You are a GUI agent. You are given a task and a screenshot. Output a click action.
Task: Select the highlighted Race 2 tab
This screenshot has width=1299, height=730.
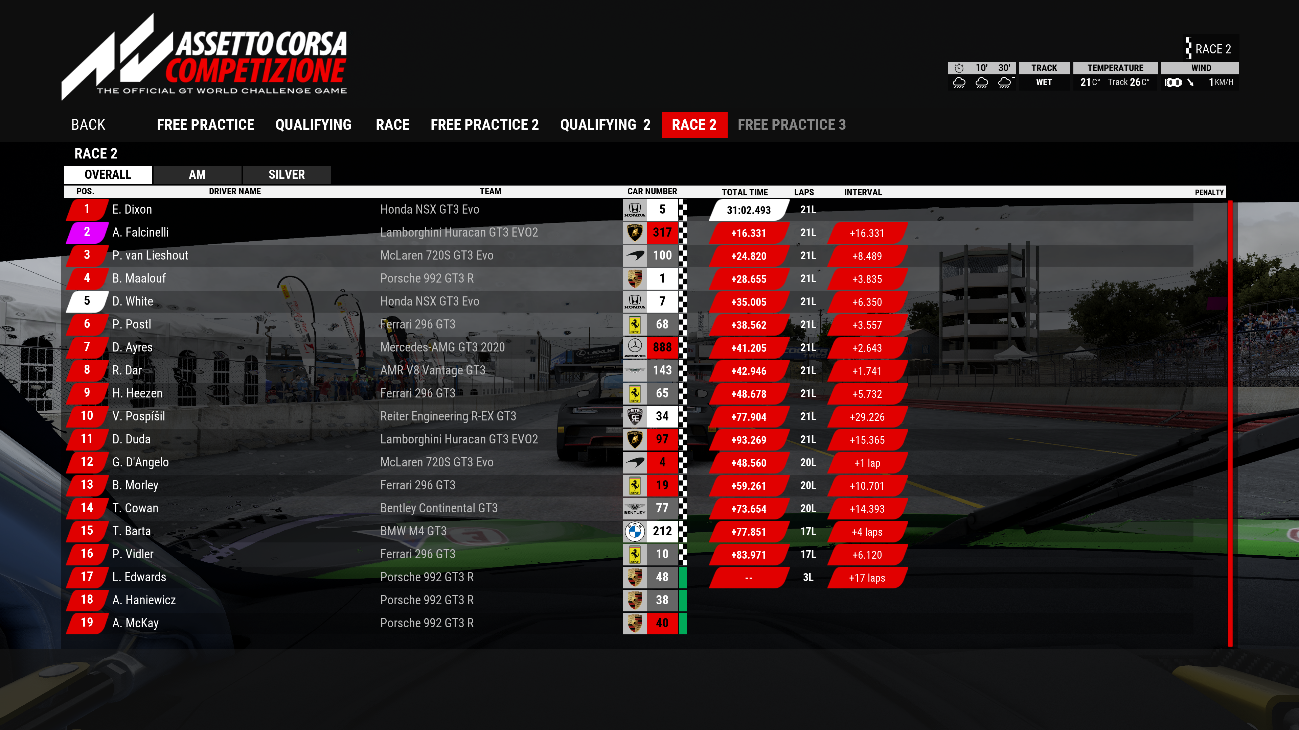(694, 125)
